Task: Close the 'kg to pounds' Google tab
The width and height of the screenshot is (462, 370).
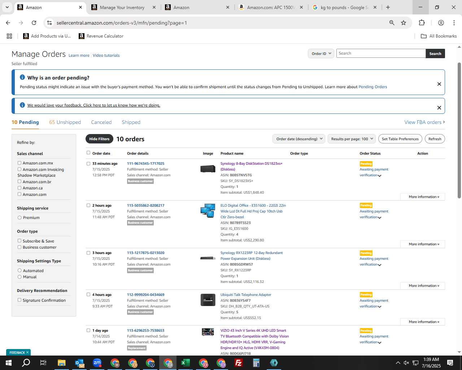Action: [375, 7]
